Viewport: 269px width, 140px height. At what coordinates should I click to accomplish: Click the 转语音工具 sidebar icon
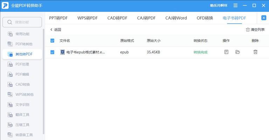[10, 135]
